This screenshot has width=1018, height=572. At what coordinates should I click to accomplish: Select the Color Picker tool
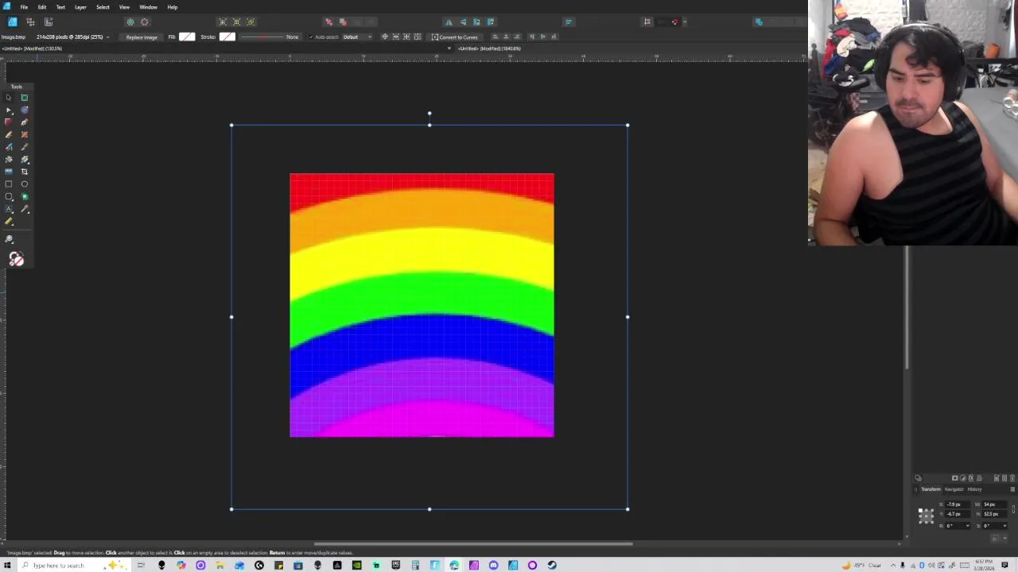(x=25, y=209)
